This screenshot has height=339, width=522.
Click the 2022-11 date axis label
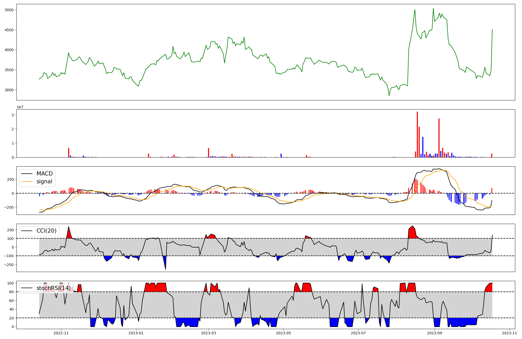(61, 333)
